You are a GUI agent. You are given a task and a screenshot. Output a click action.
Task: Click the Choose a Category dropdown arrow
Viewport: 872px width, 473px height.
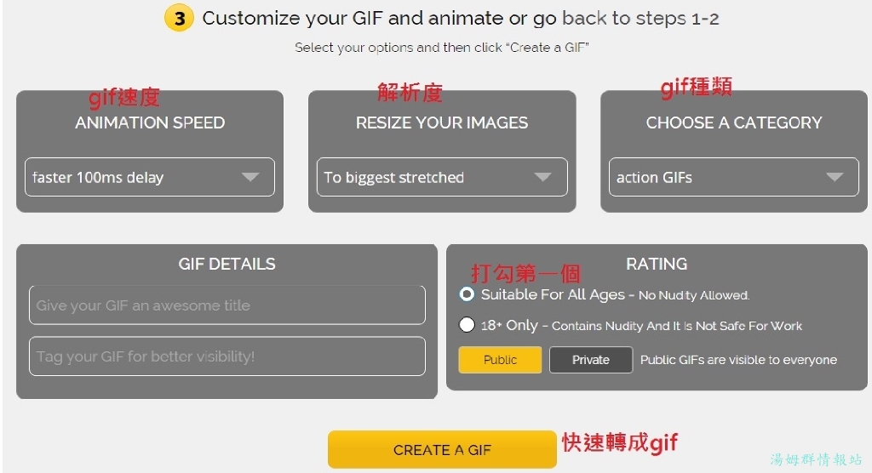pos(835,177)
